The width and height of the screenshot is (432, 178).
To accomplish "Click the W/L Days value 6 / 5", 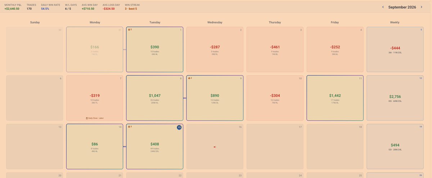I will 68,9.
